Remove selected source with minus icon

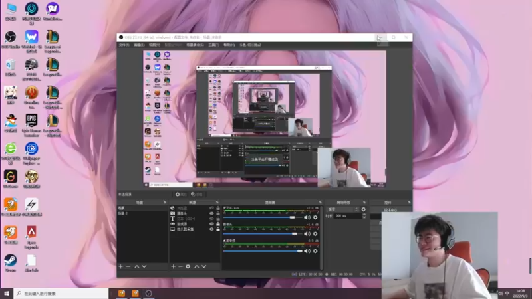pos(180,266)
